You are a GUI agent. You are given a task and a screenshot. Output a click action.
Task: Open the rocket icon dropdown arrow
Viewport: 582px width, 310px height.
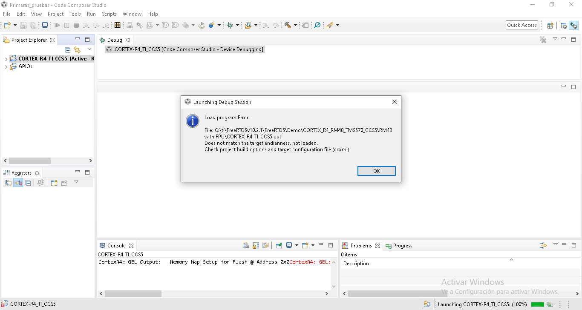click(x=337, y=25)
